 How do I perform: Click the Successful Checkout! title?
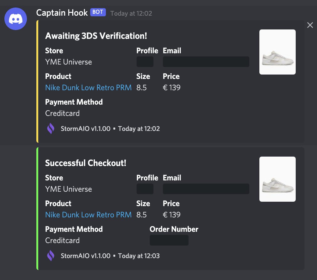point(86,163)
